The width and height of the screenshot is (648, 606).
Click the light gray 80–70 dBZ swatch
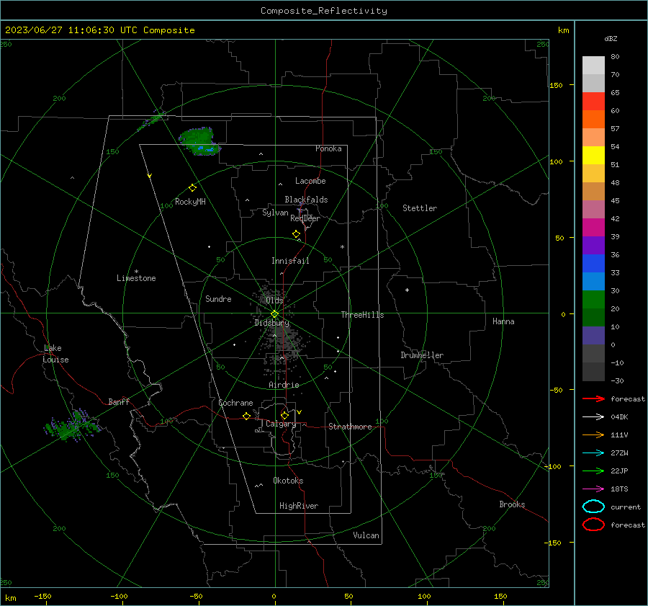click(593, 66)
